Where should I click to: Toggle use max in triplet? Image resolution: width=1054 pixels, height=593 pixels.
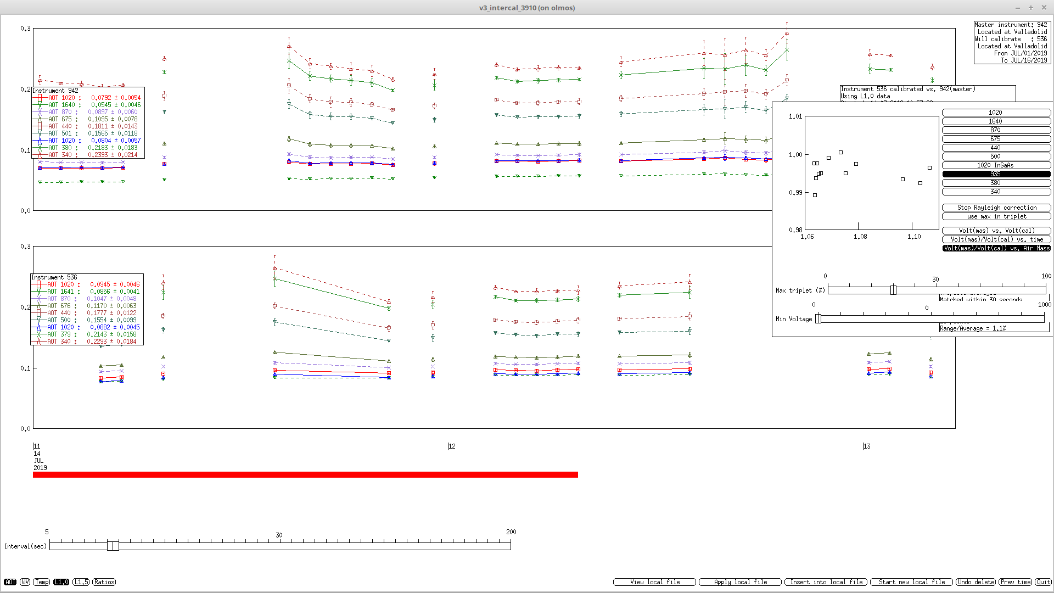coord(996,216)
